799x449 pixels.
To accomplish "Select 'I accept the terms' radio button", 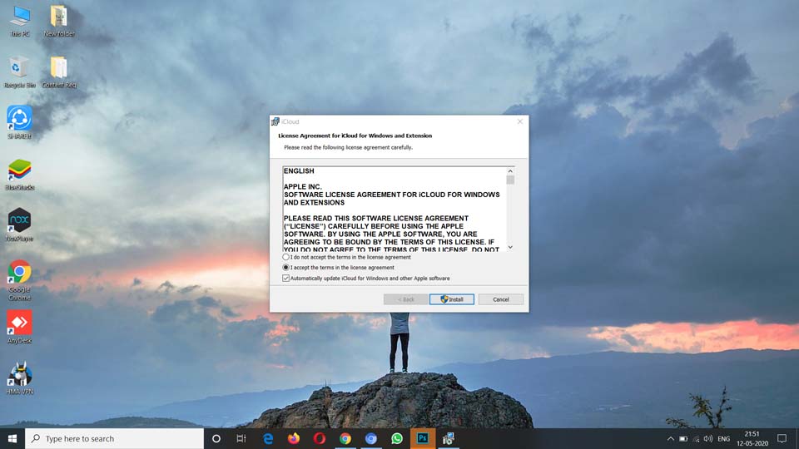I will coord(285,267).
